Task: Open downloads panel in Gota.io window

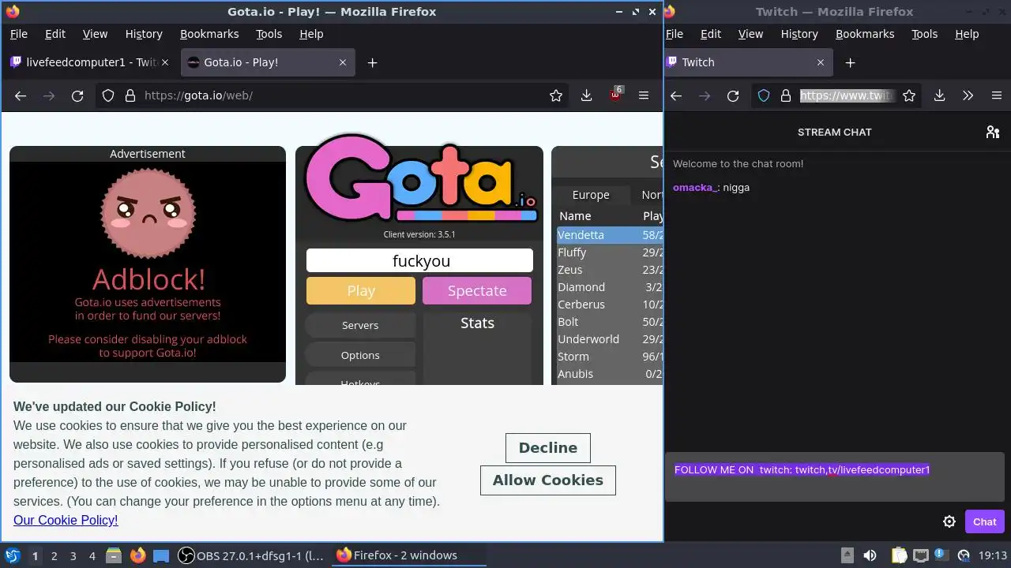Action: click(586, 95)
